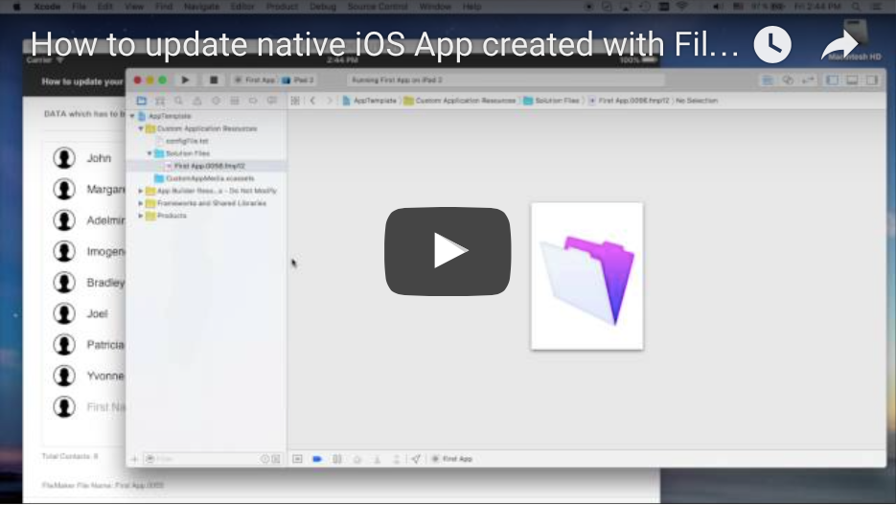This screenshot has height=505, width=896.
Task: Collapse the AppTemplate project tree
Action: click(x=132, y=116)
